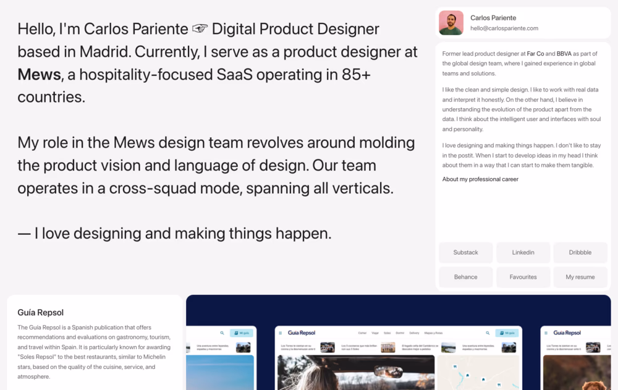
Task: Click the 'Mi guía' button in the middle mockup
Action: (507, 333)
